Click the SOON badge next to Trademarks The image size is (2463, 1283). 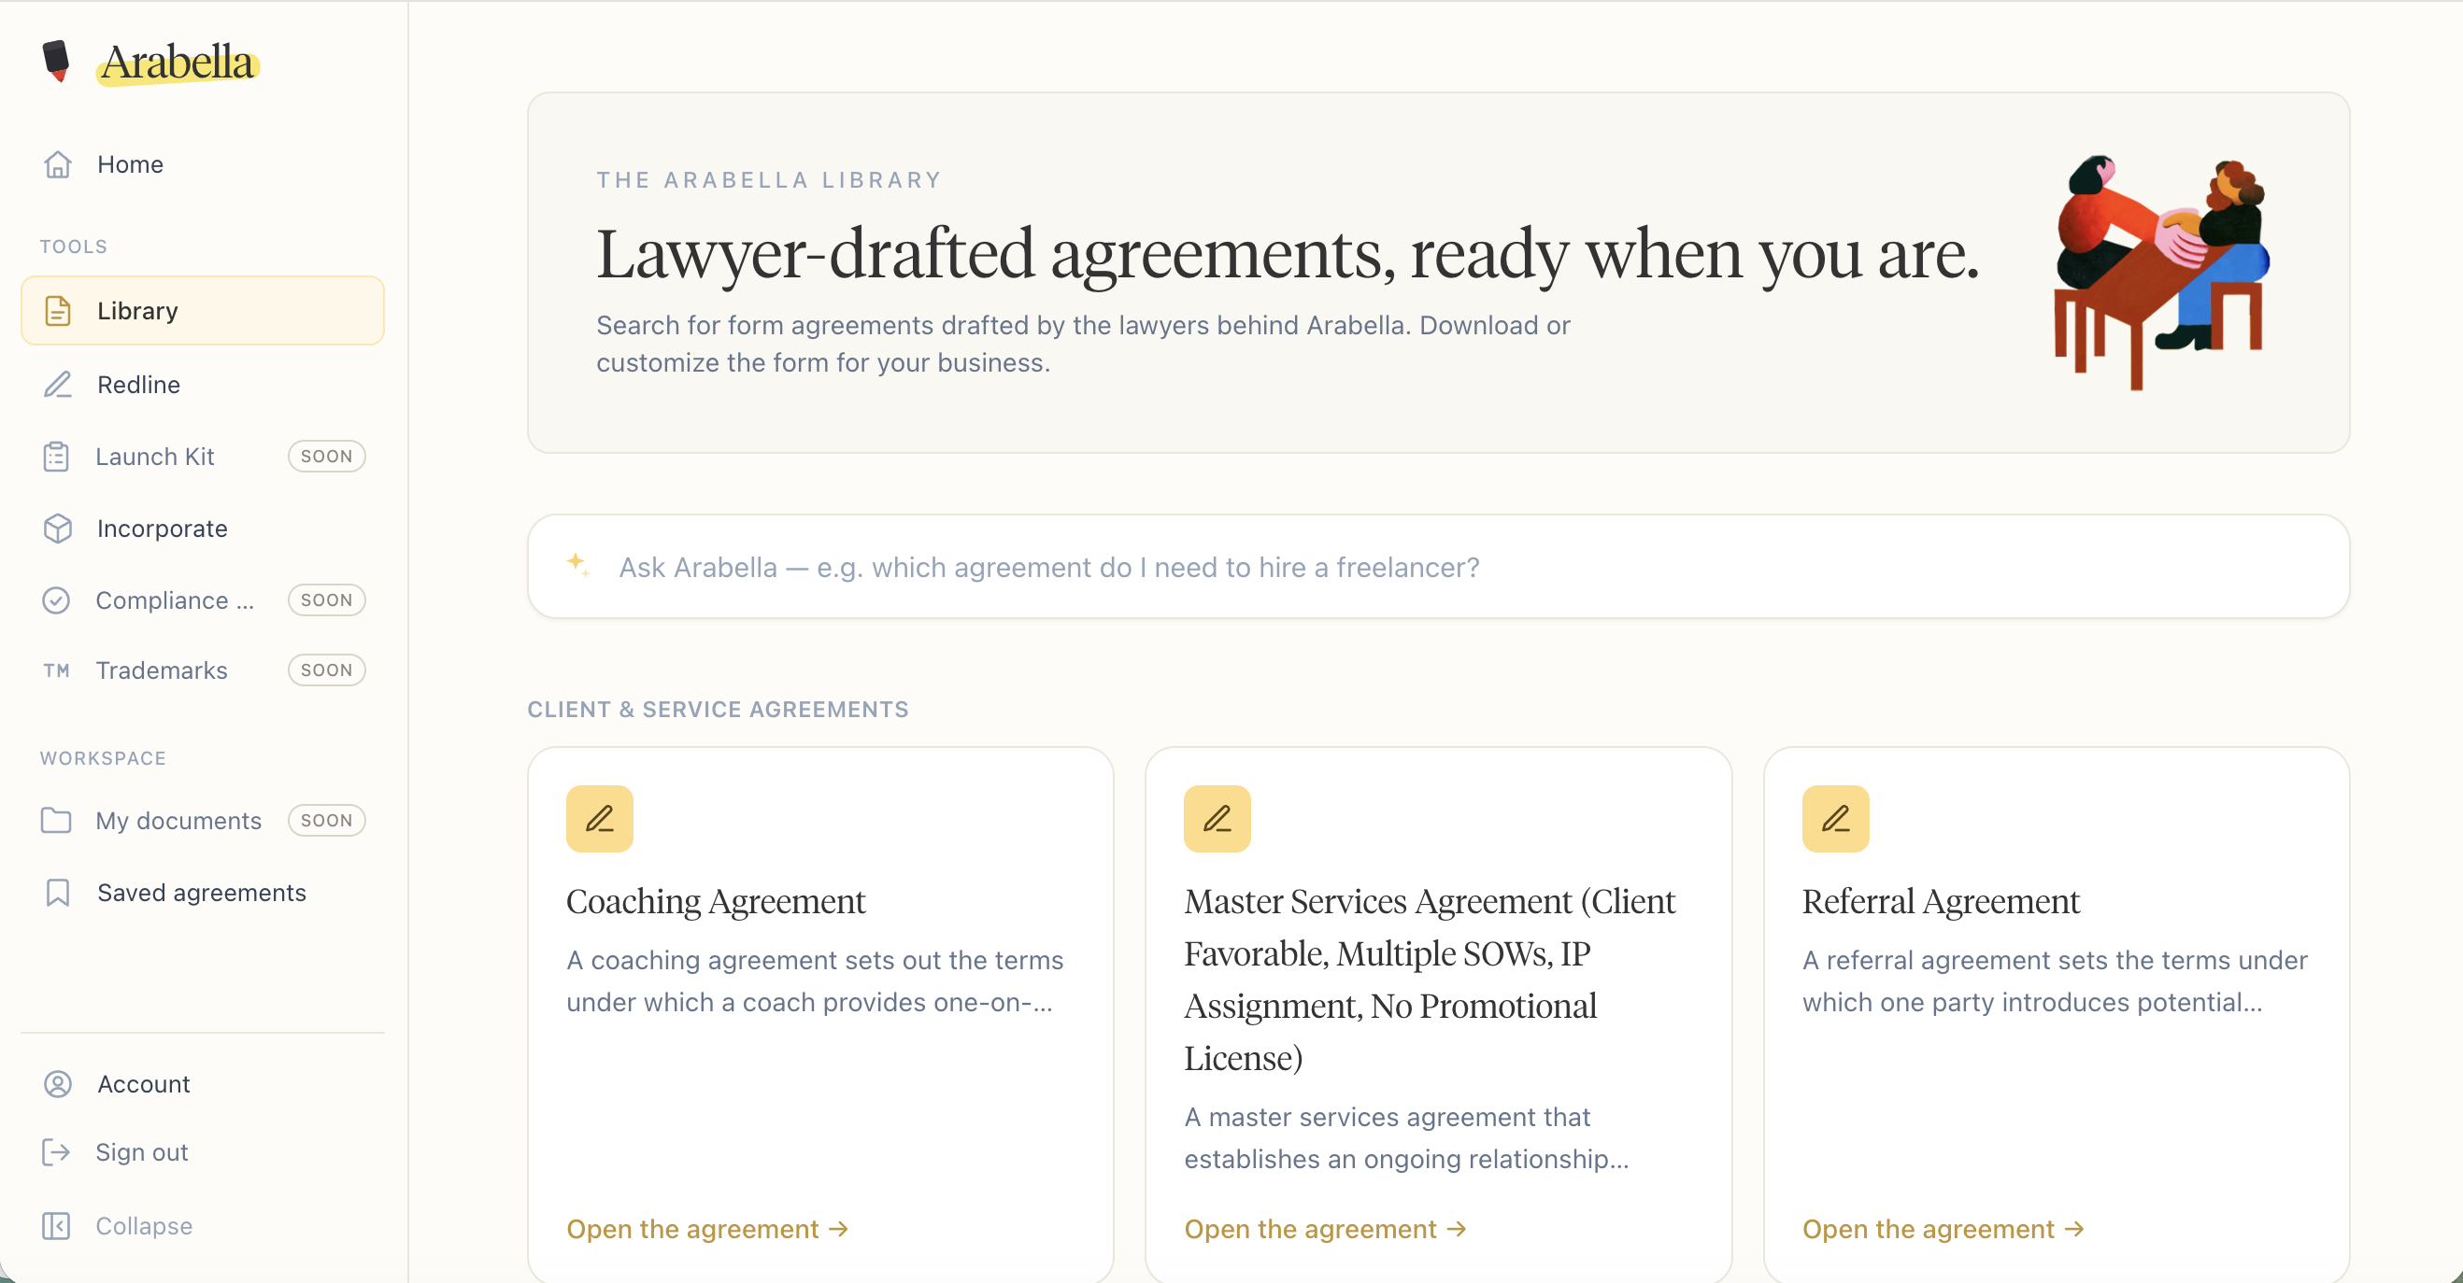(x=327, y=670)
